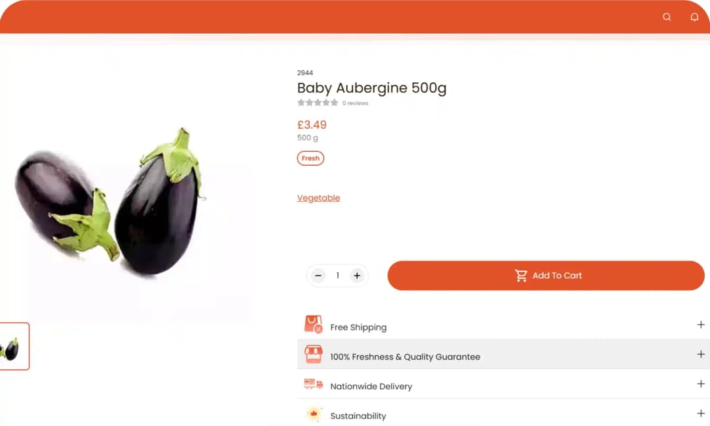
Task: Click the search magnifier icon in header
Action: coord(667,17)
